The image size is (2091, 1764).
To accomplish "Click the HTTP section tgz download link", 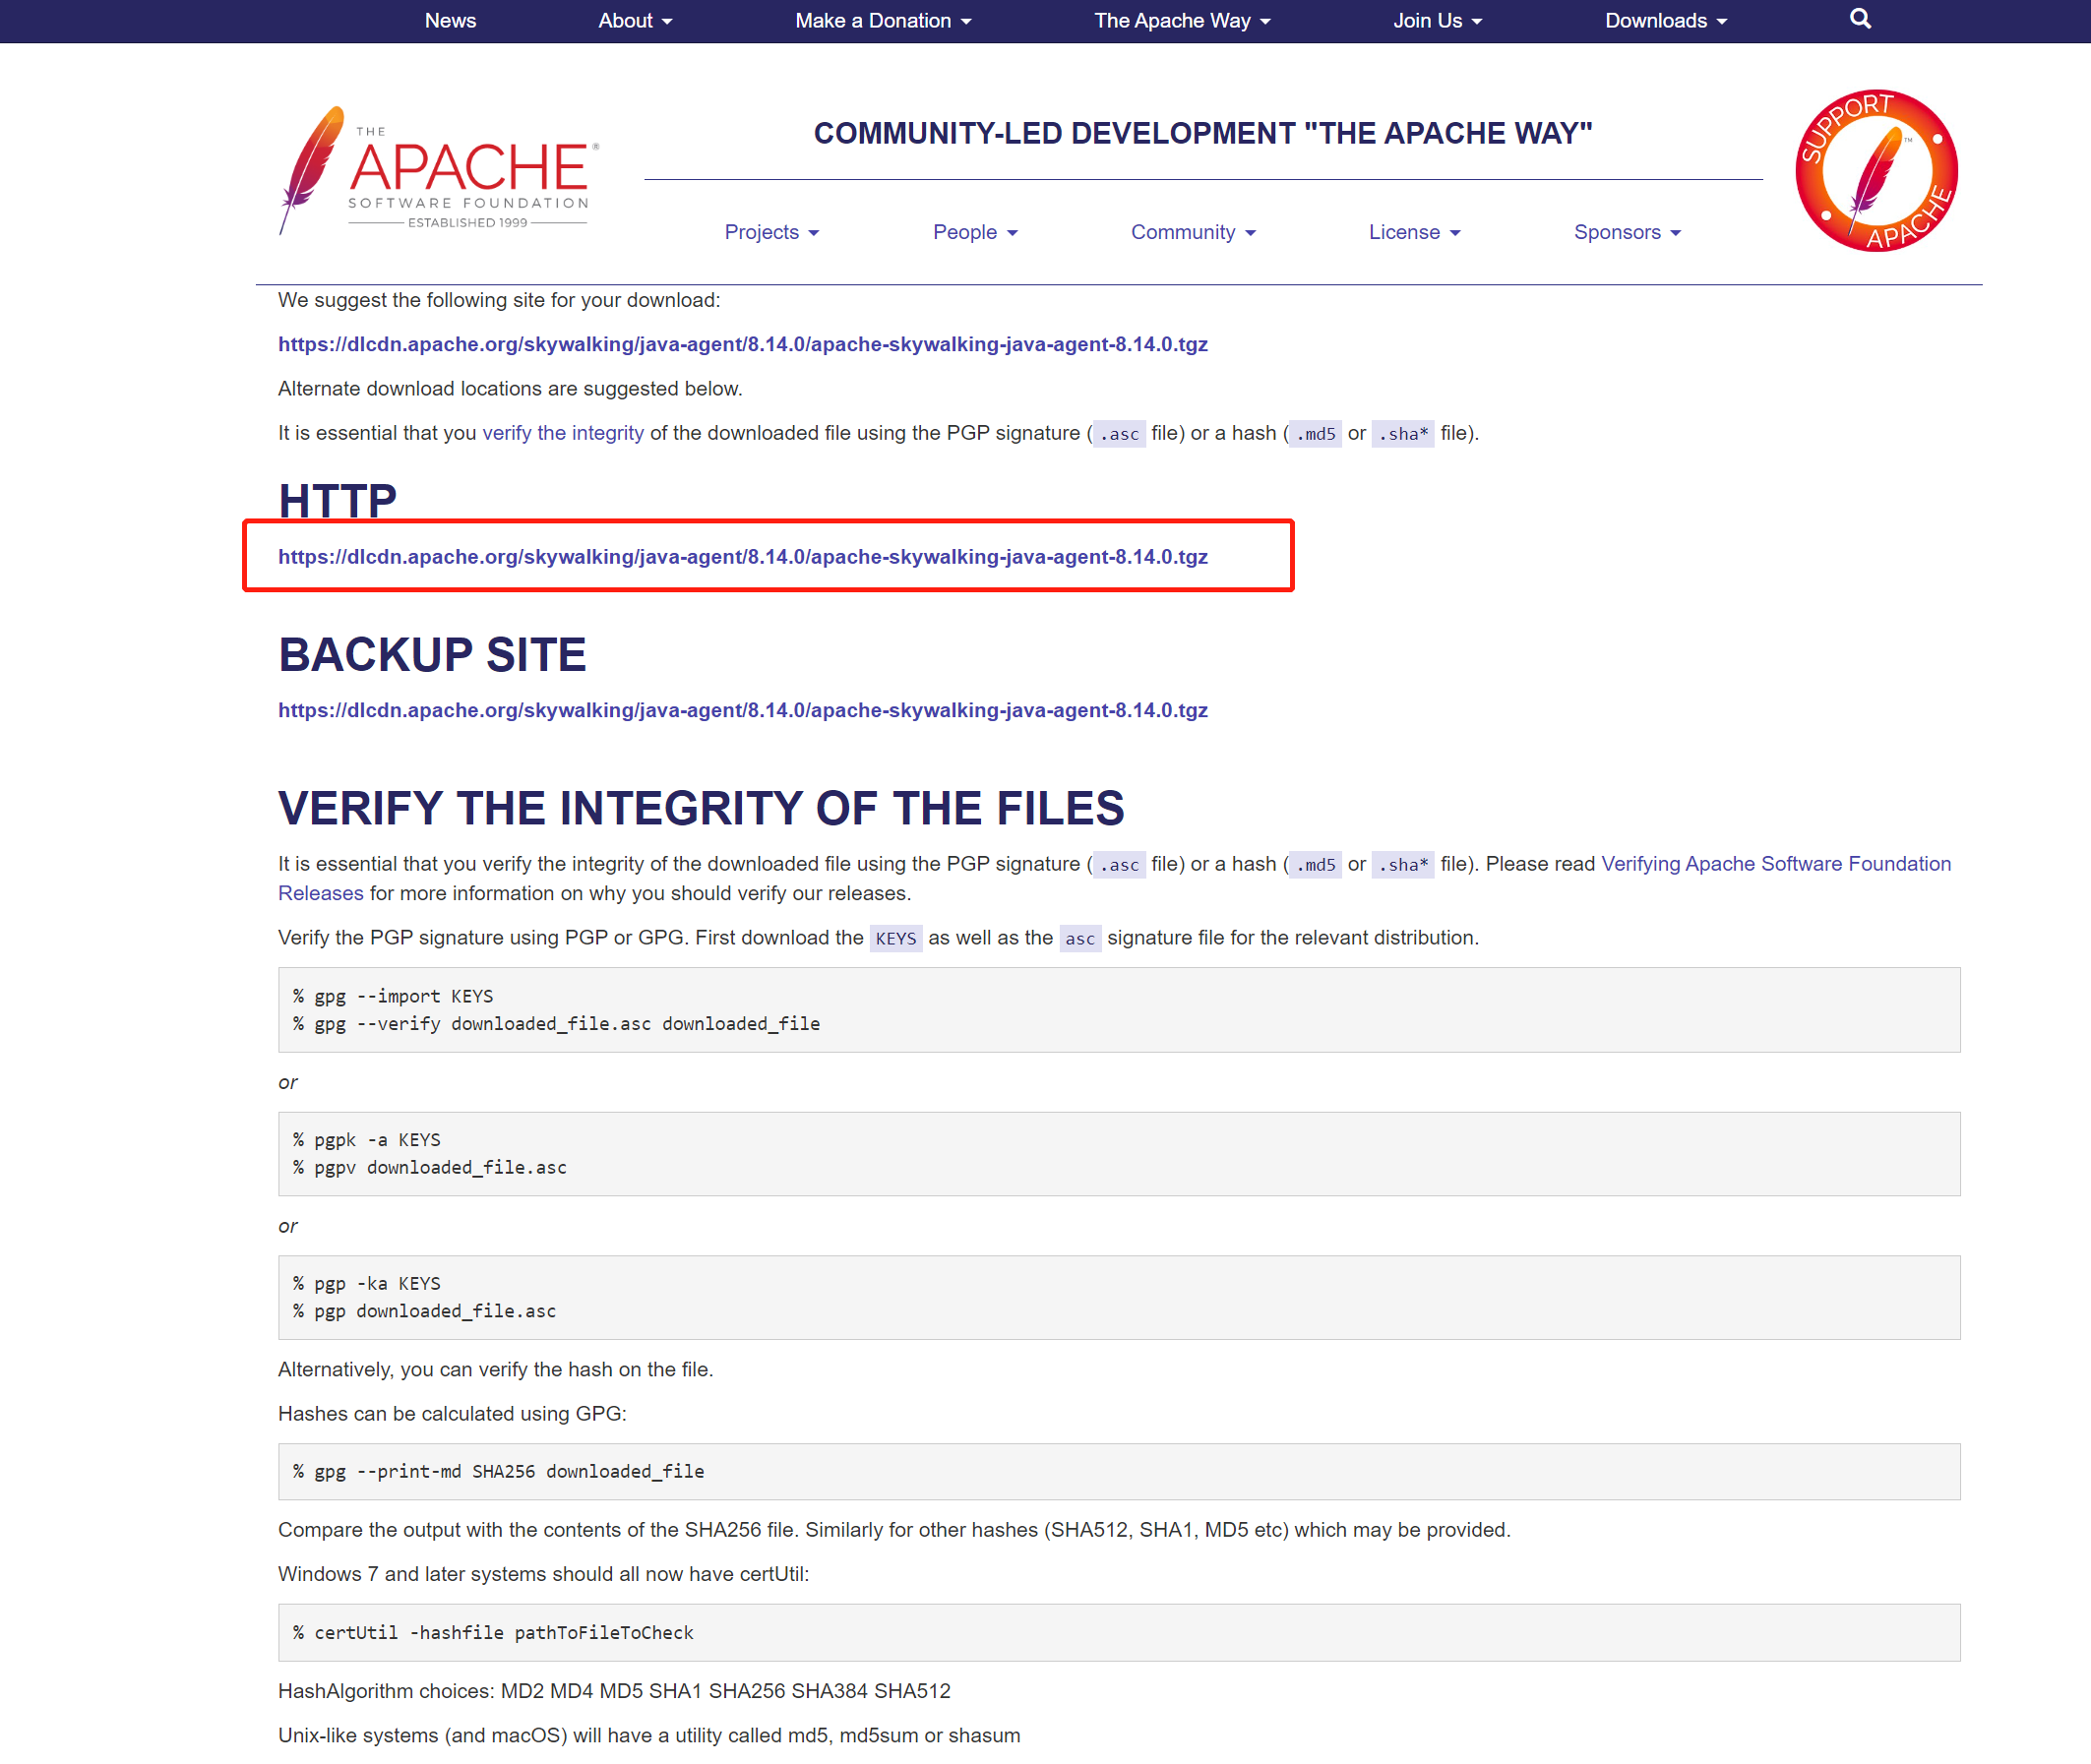I will tap(742, 557).
